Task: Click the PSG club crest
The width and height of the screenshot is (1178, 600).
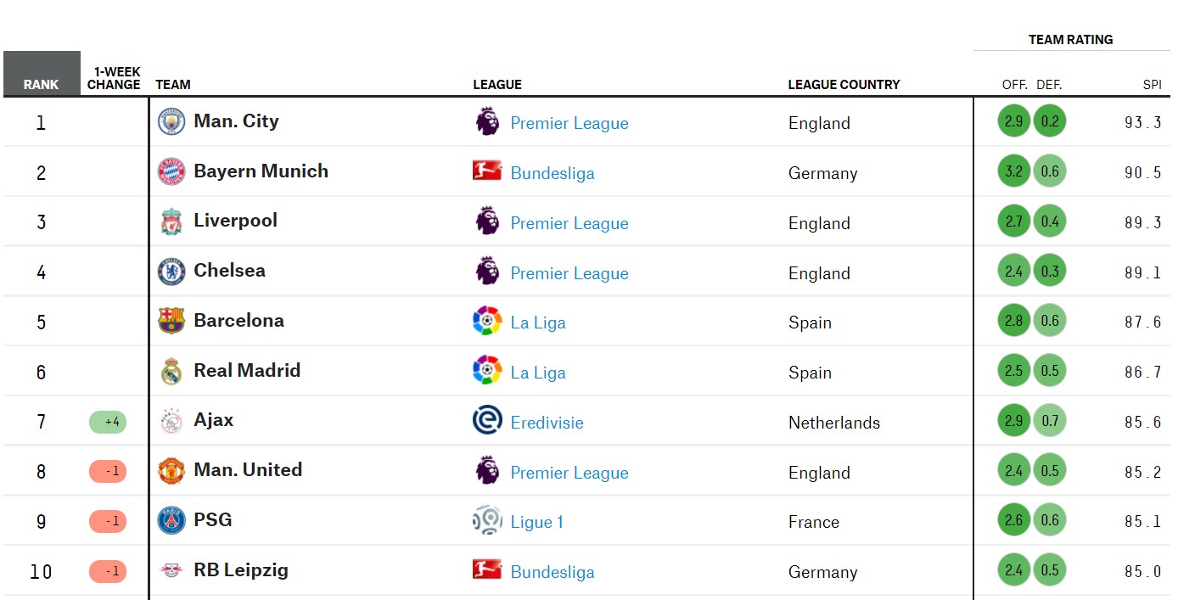Action: (171, 521)
